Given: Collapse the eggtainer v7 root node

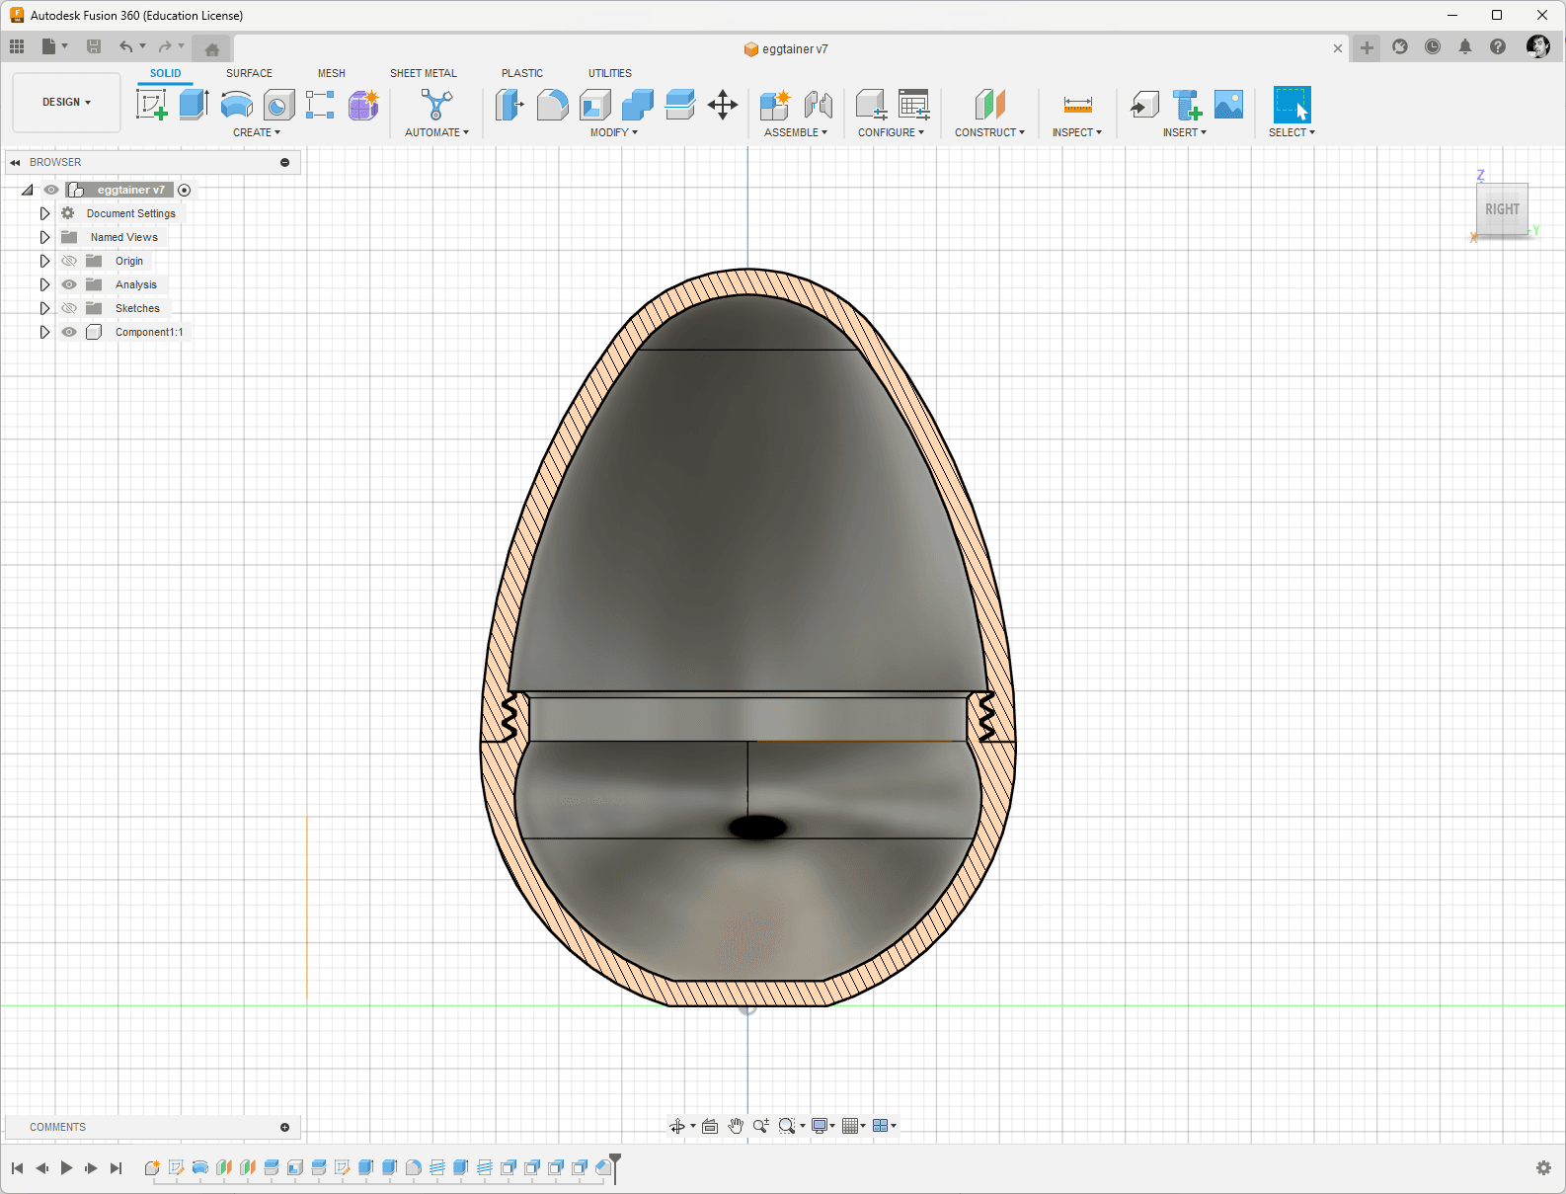Looking at the screenshot, I should click(x=28, y=190).
